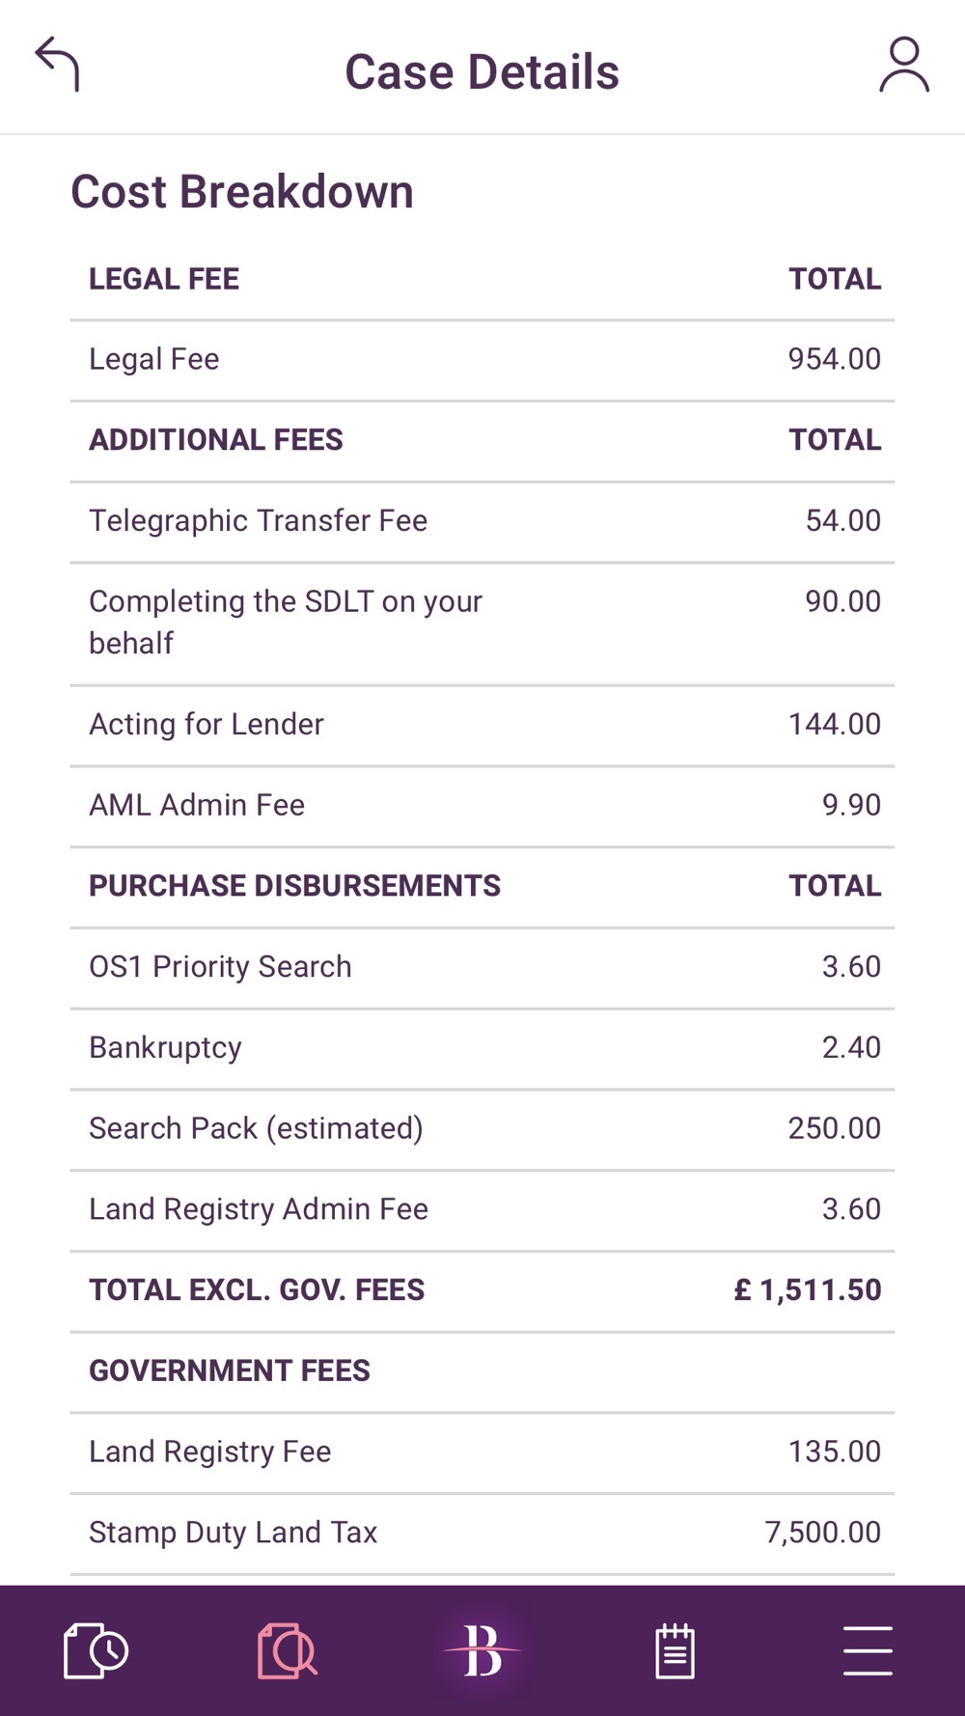Select the Bankruptcy disbursement row

click(482, 1048)
